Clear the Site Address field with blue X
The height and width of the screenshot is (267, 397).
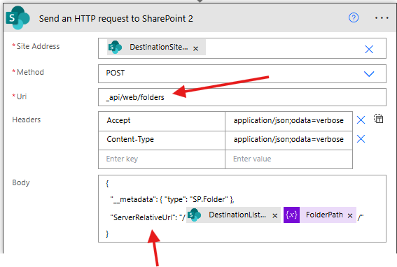pos(369,49)
